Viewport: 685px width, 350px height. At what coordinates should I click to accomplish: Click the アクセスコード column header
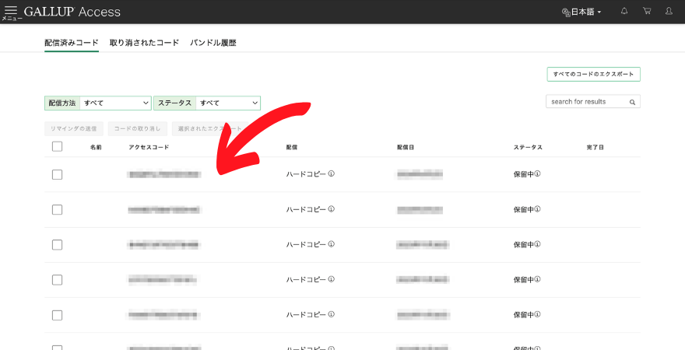(149, 148)
